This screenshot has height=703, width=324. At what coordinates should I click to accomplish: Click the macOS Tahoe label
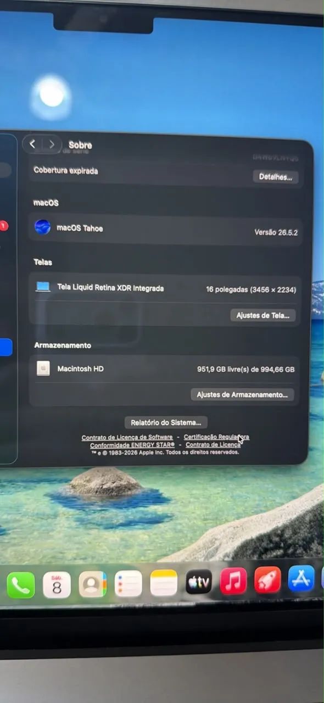pyautogui.click(x=80, y=228)
